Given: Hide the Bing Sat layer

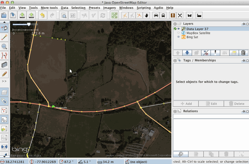Looking at the screenshot, I should click(x=179, y=37).
